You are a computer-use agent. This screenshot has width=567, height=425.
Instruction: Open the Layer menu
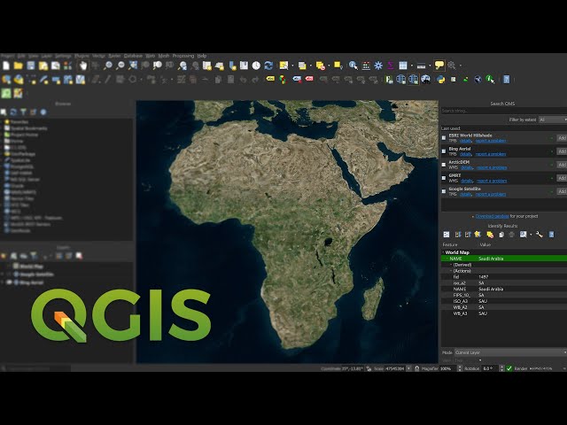pyautogui.click(x=46, y=56)
